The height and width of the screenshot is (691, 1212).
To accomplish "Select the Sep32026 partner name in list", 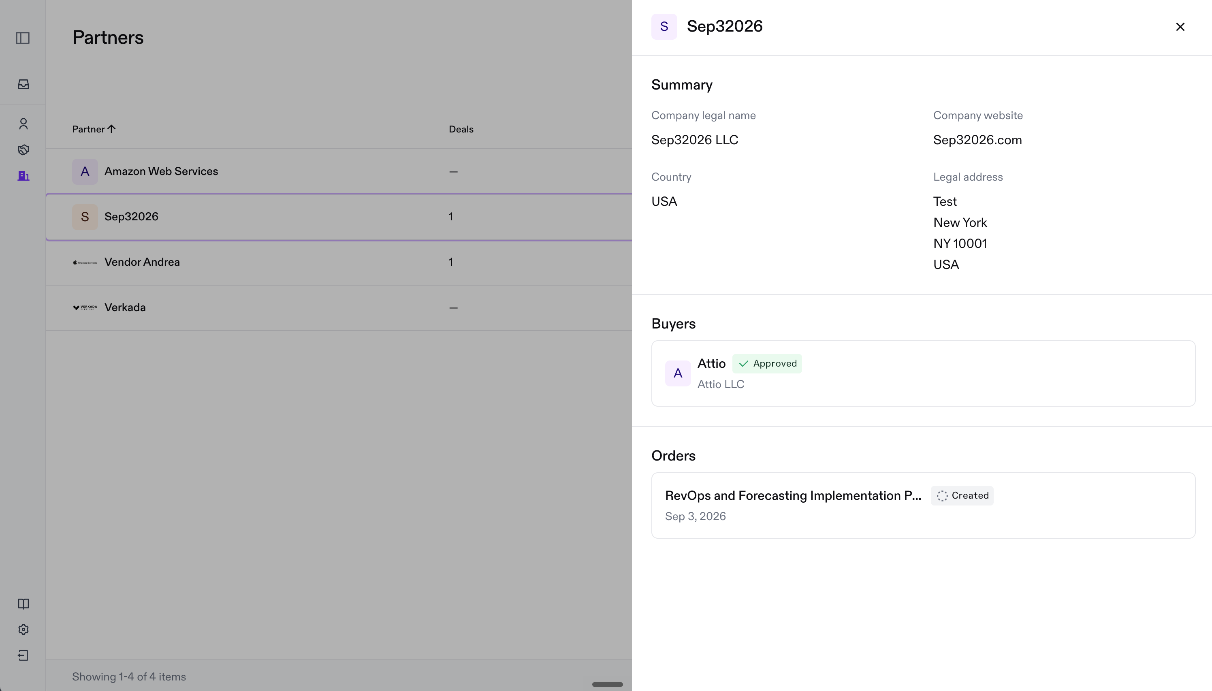I will [x=132, y=217].
